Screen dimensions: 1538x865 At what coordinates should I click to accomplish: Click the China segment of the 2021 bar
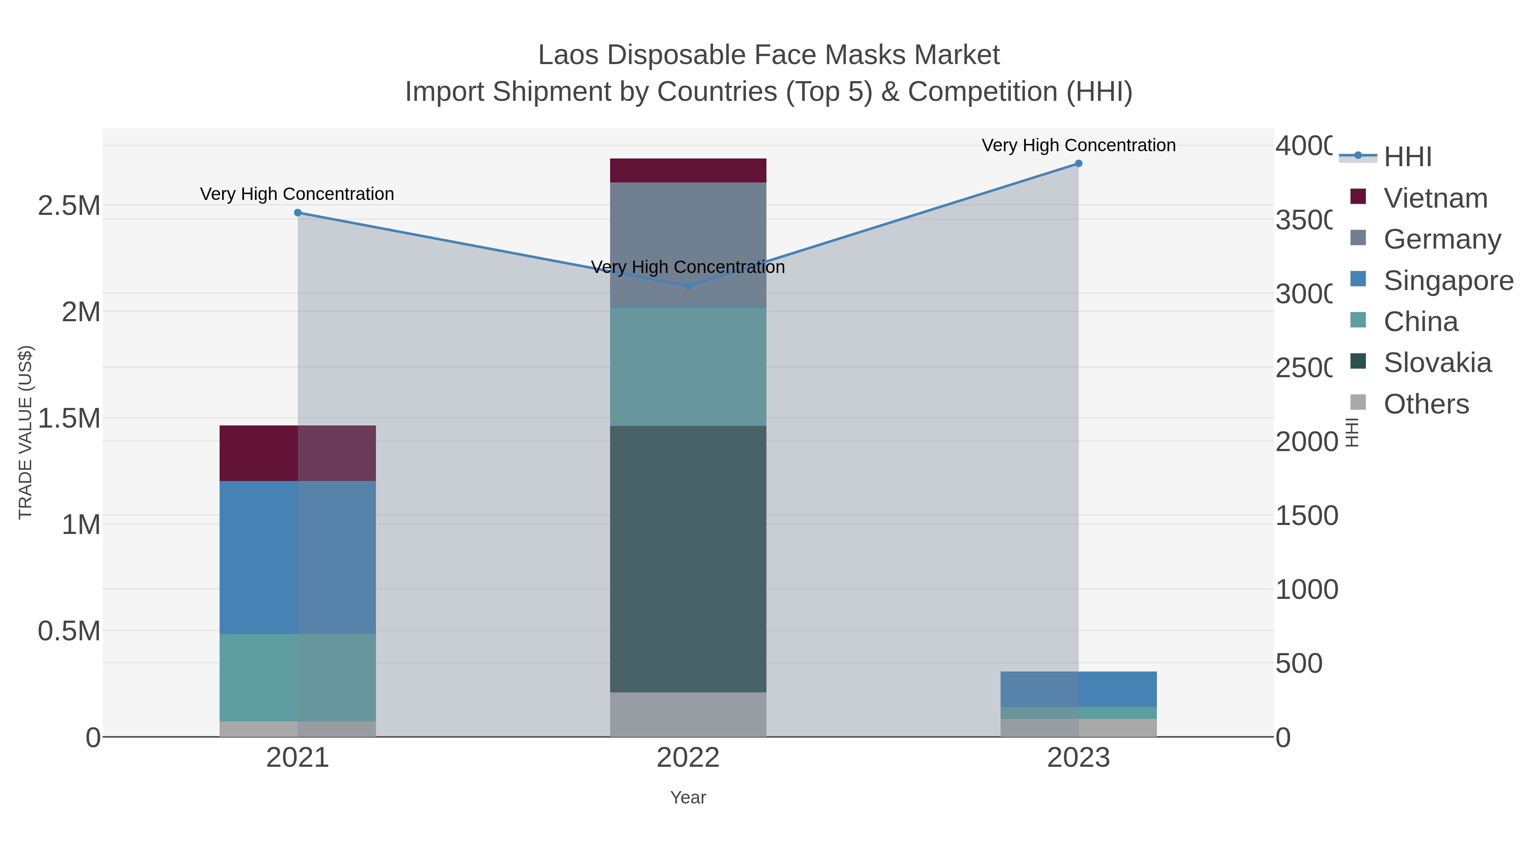coord(298,677)
